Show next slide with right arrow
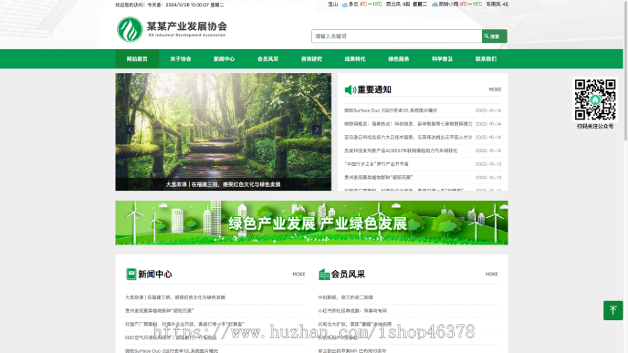 pos(316,129)
